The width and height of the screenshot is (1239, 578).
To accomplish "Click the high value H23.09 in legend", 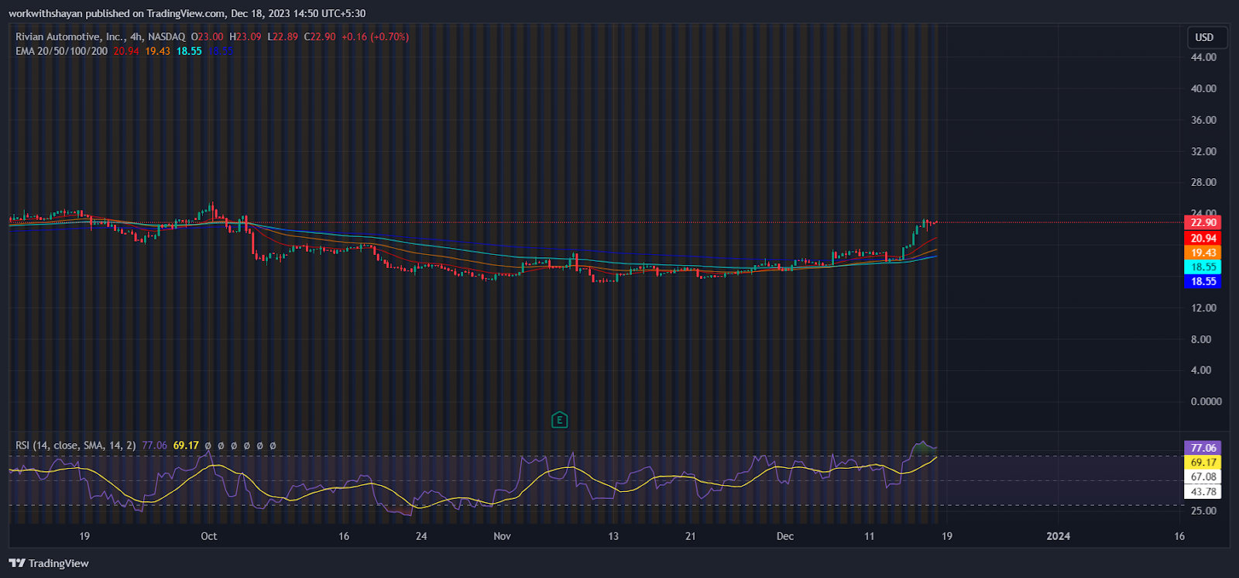I will [x=245, y=36].
